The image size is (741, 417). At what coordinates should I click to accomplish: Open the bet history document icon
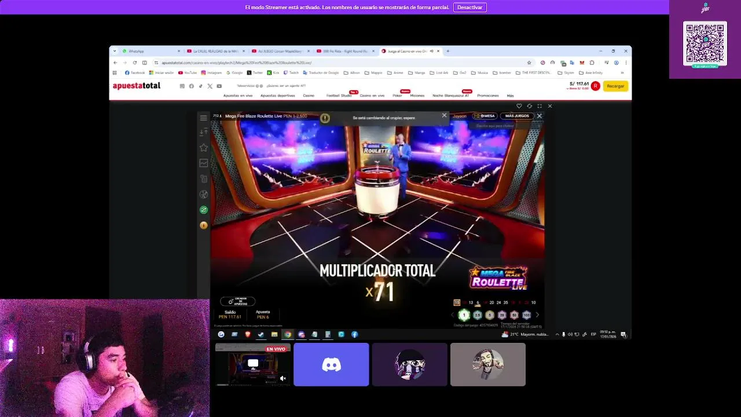(203, 179)
